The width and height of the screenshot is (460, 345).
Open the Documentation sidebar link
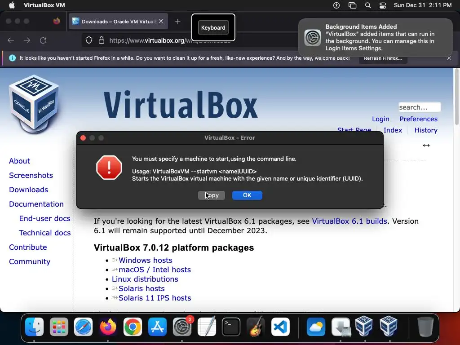pos(36,204)
